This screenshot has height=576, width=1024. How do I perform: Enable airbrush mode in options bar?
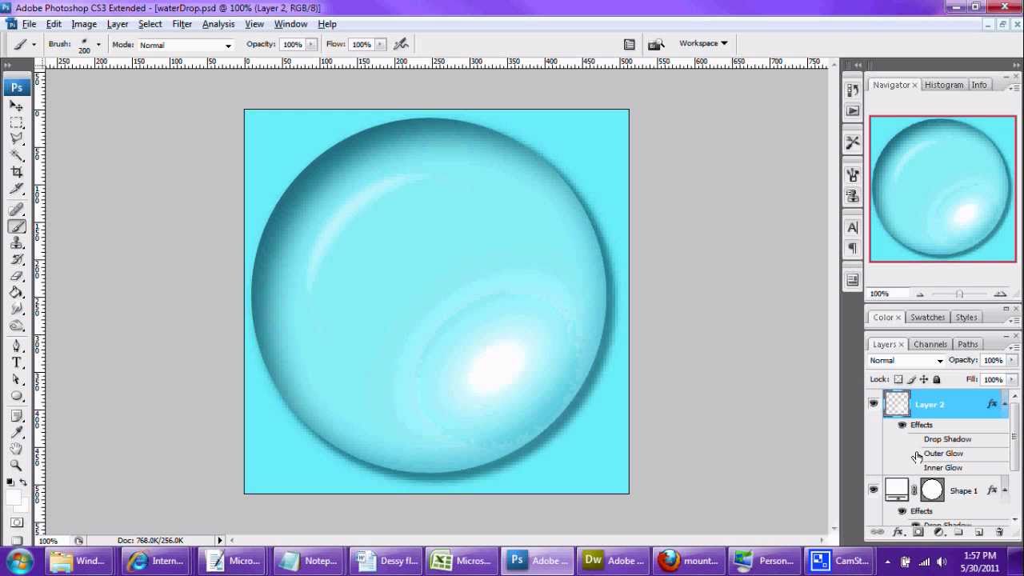402,44
